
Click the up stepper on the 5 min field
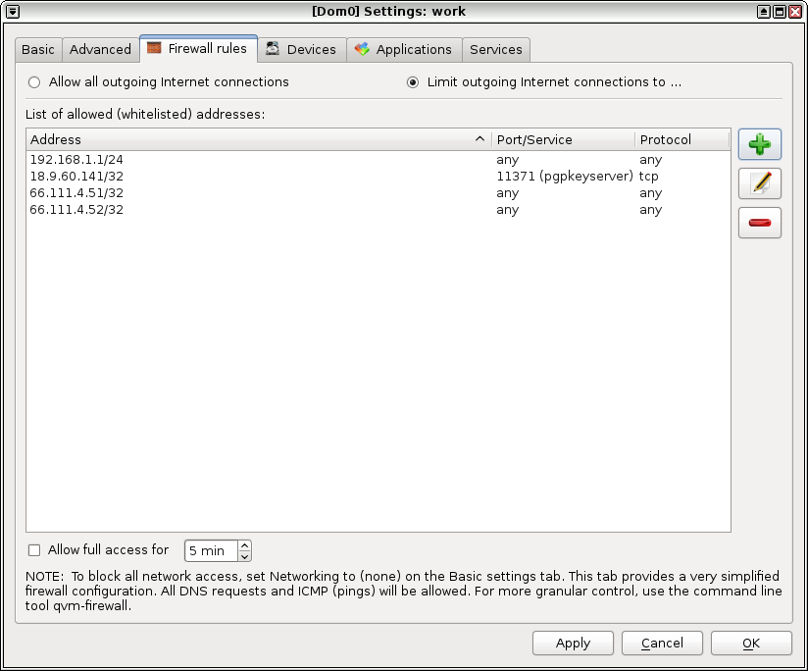pos(244,544)
